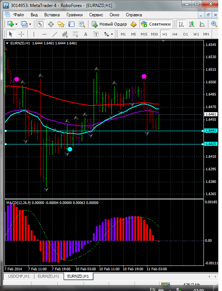This screenshot has height=291, width=222.
Task: Click the arrows objects icon
Action: coord(107,34)
